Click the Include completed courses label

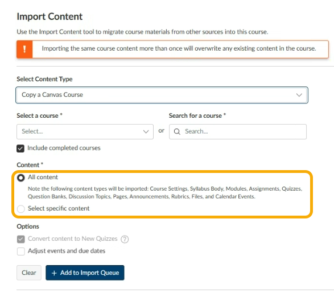pyautogui.click(x=64, y=148)
